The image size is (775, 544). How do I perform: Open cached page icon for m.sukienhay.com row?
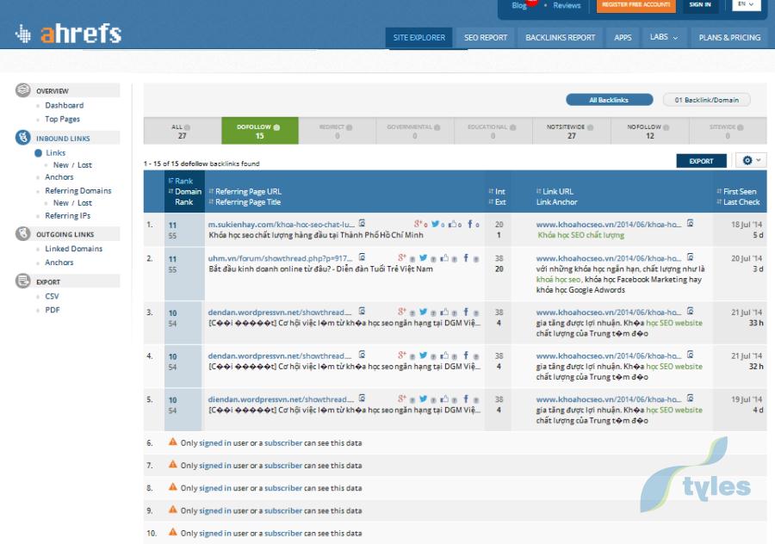(363, 223)
